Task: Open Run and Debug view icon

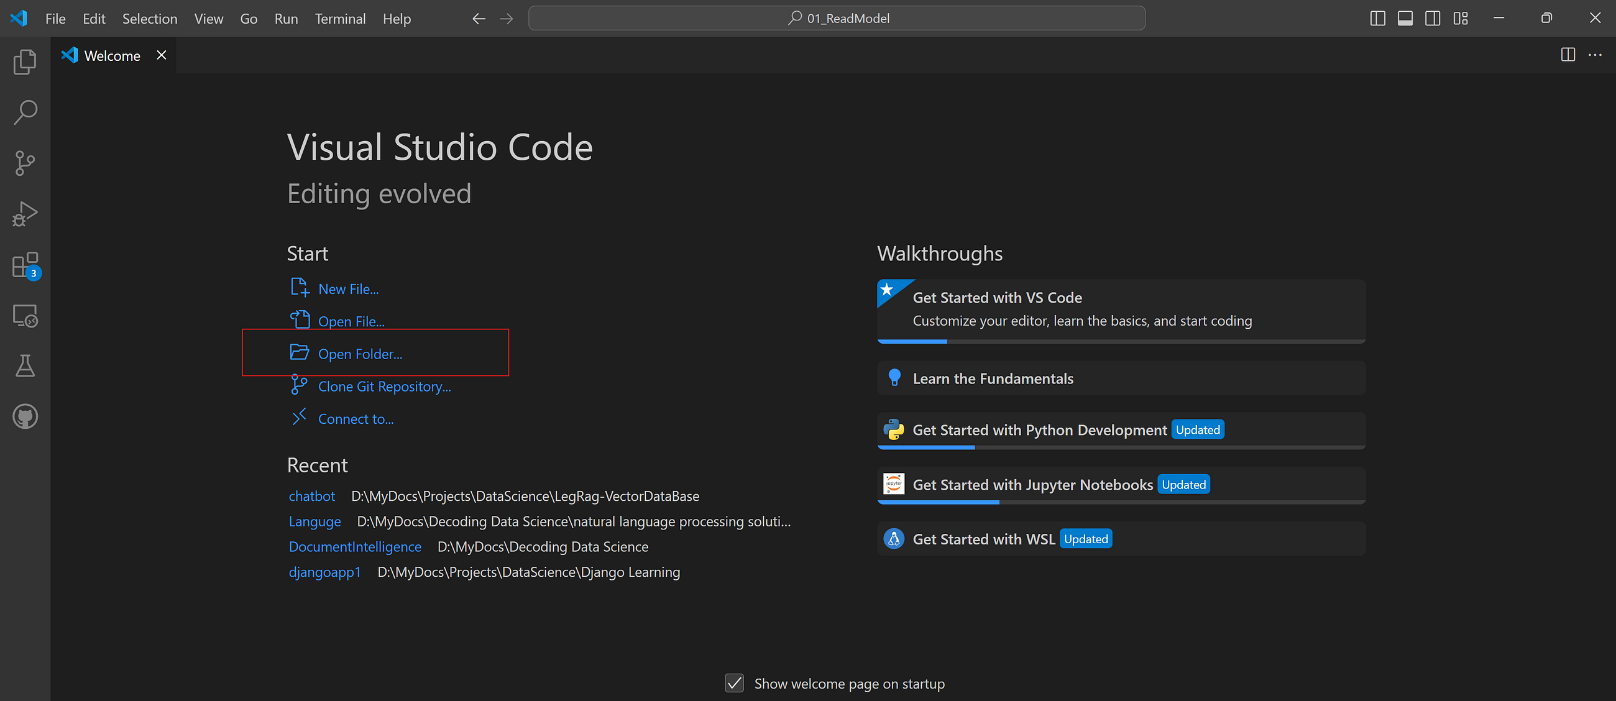Action: point(25,214)
